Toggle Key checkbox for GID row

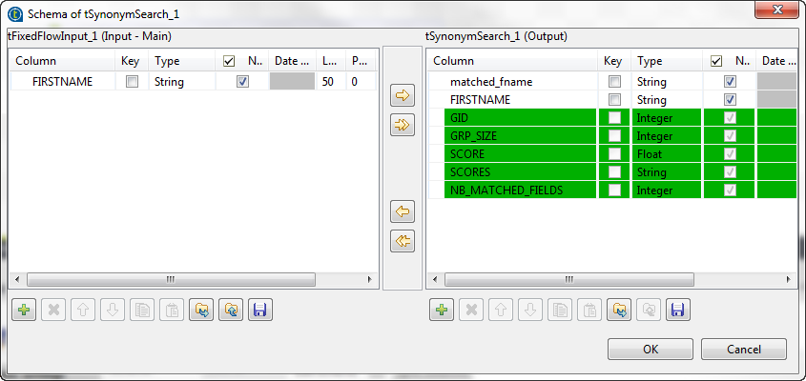click(614, 118)
